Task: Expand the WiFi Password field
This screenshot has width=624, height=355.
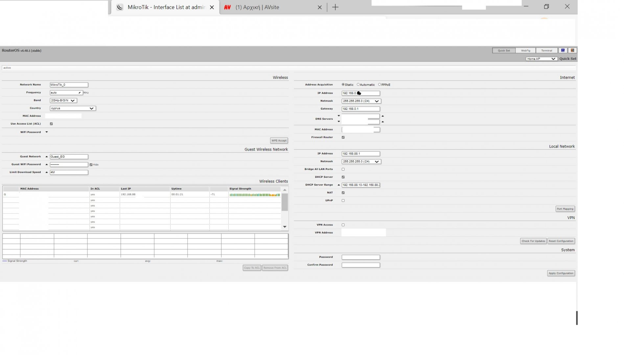Action: point(47,132)
